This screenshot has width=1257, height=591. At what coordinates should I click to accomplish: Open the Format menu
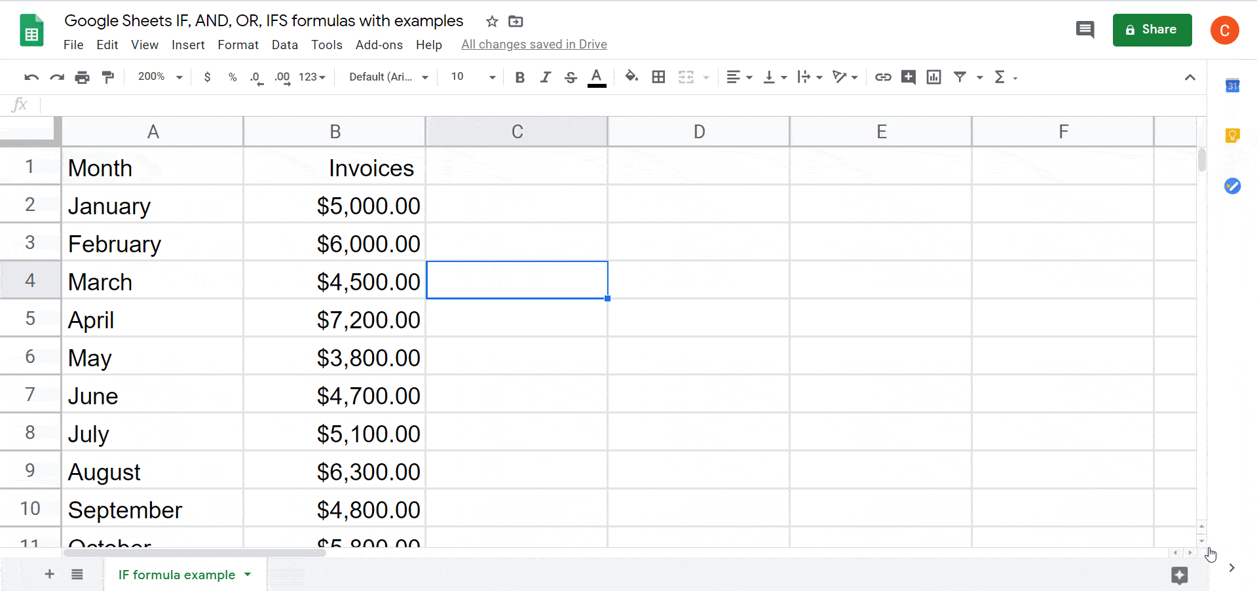tap(238, 45)
